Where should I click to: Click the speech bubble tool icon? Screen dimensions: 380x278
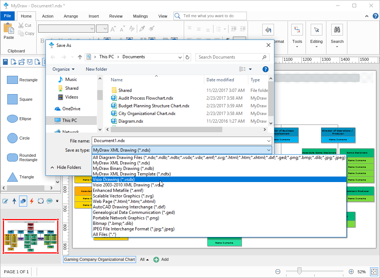(50, 201)
